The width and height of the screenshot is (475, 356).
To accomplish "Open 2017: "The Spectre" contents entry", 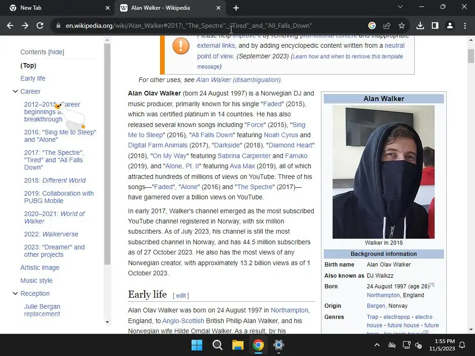I will click(54, 160).
